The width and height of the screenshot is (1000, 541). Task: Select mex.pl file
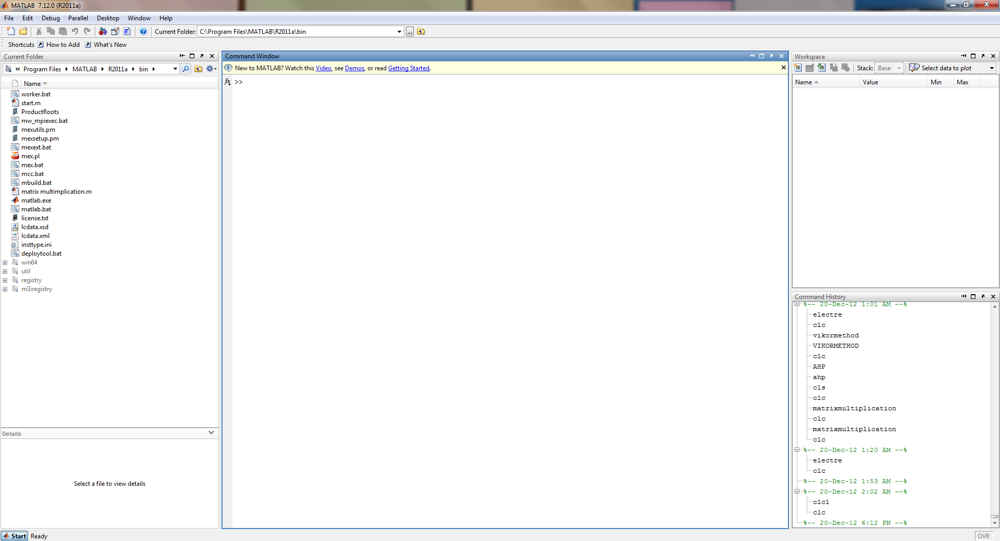click(30, 156)
